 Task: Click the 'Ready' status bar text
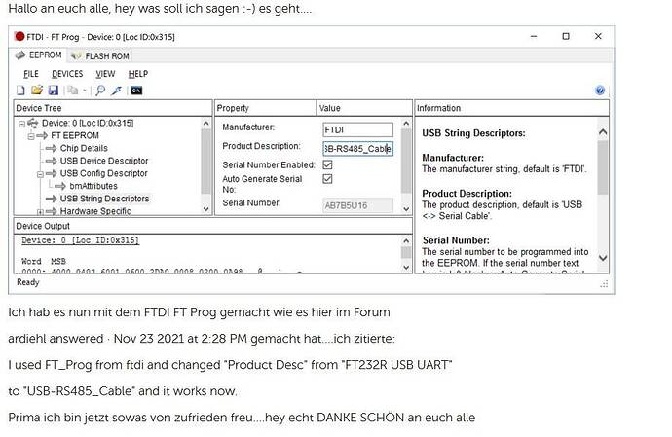(x=28, y=282)
